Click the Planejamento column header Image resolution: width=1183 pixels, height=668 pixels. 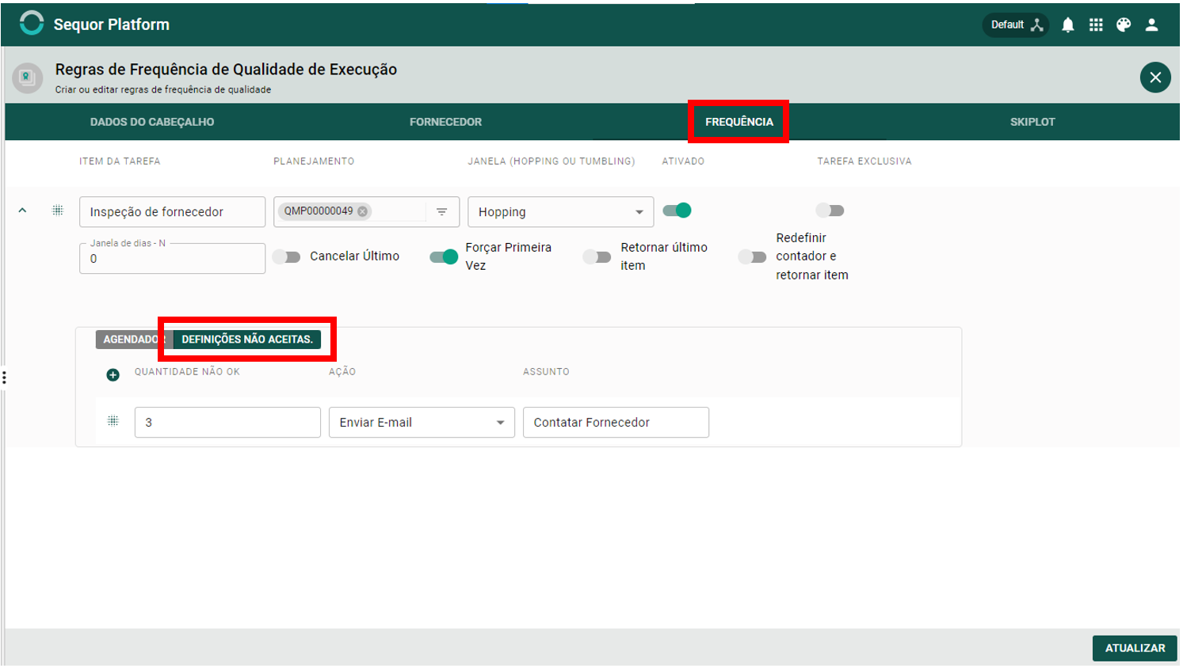(x=314, y=161)
